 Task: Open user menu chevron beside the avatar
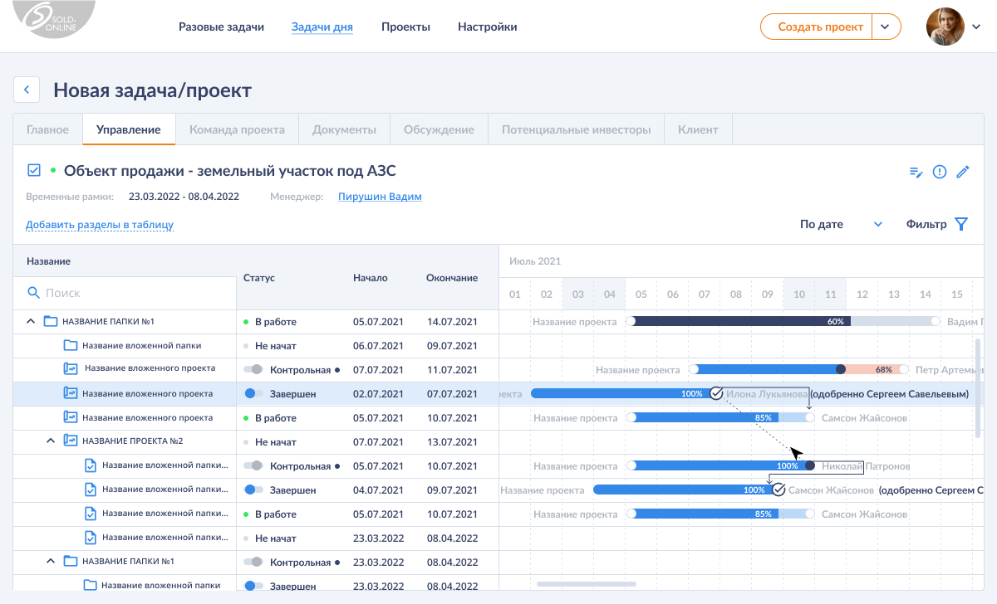(976, 27)
